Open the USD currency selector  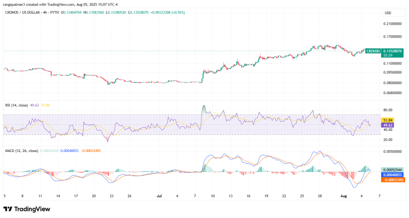388,13
